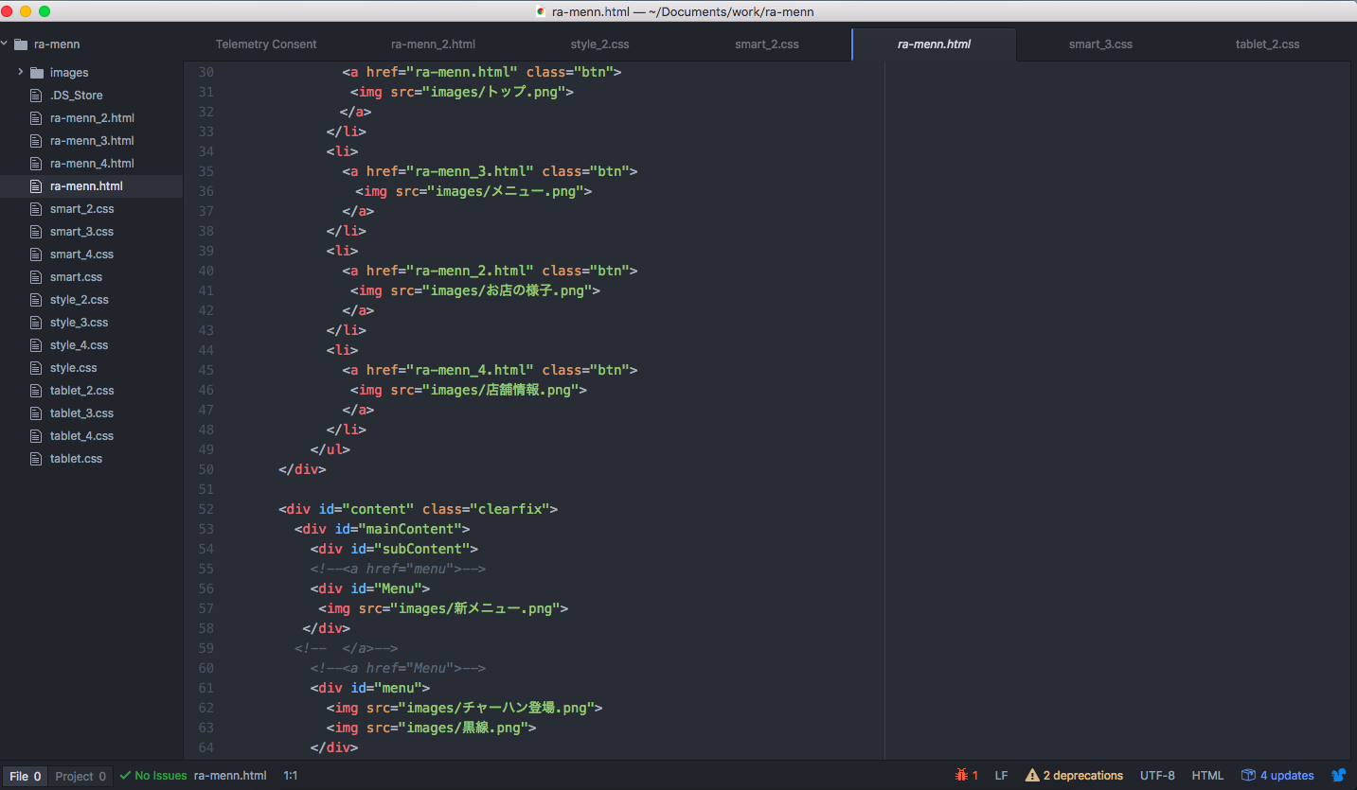
Task: Open the LF line ending selector
Action: pyautogui.click(x=1001, y=776)
